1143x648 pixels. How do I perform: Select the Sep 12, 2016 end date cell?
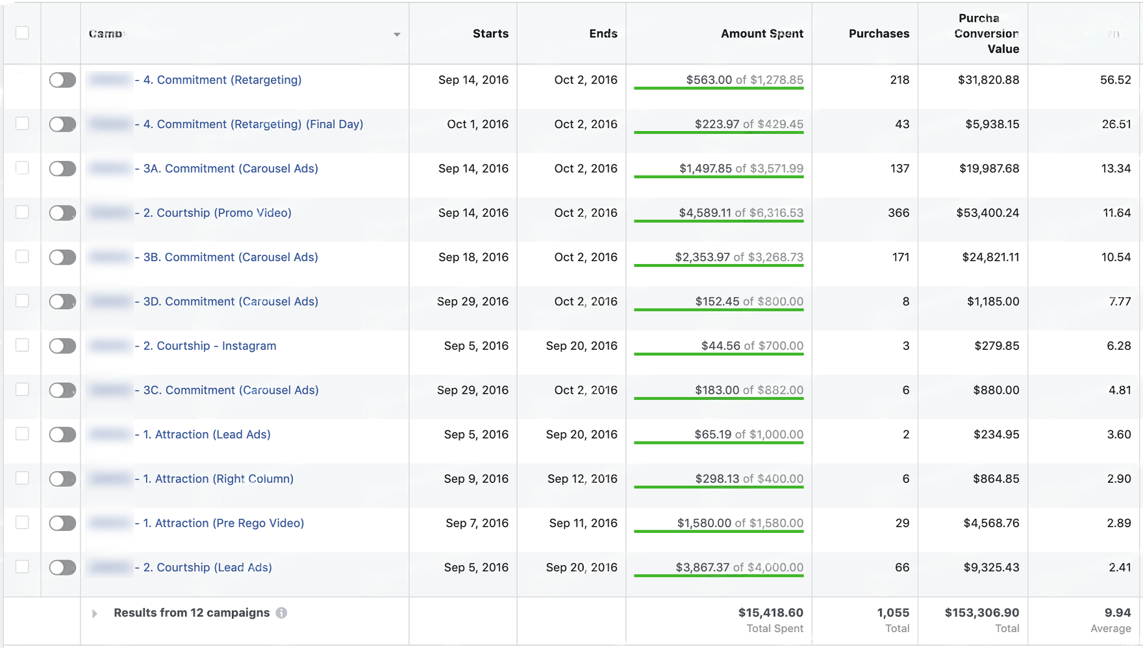(582, 479)
